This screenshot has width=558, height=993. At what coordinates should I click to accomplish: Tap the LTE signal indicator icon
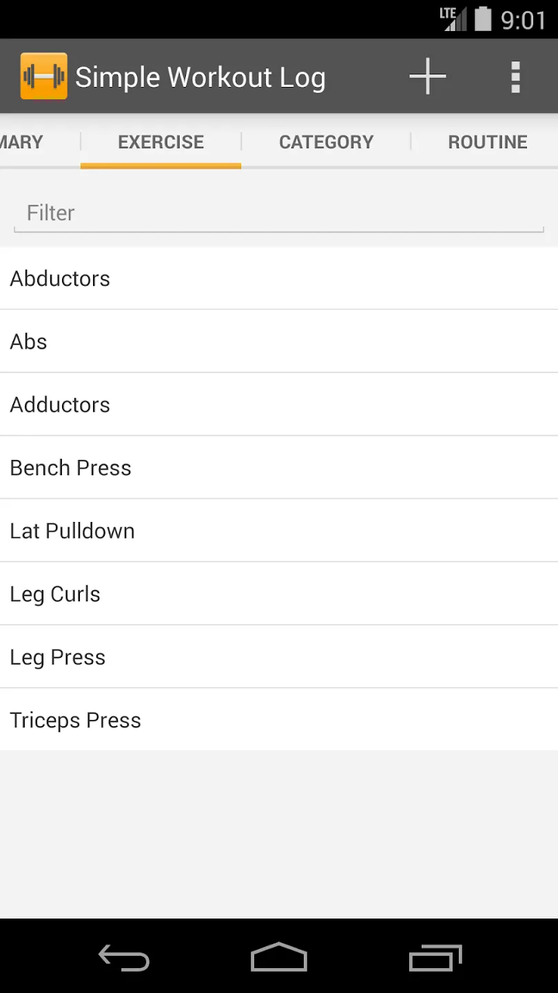pos(453,19)
